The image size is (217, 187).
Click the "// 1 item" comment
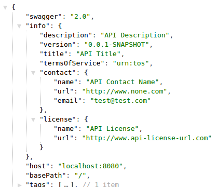101,184
